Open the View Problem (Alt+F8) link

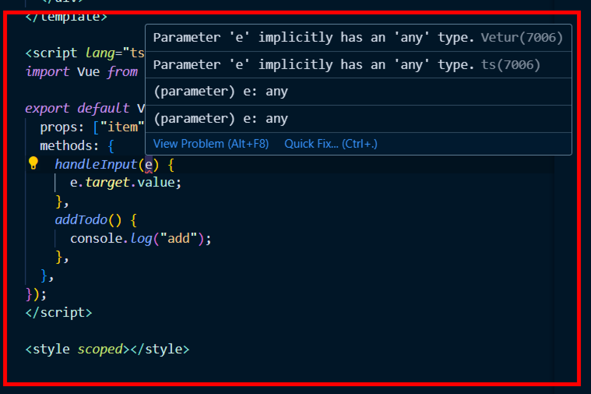211,144
